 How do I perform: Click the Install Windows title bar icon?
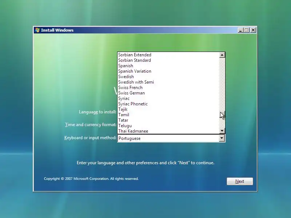coord(37,30)
